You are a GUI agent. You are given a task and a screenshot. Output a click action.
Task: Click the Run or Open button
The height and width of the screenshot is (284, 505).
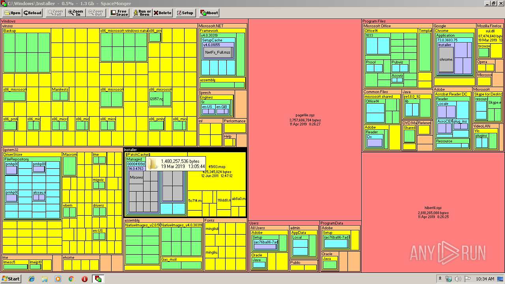(142, 13)
